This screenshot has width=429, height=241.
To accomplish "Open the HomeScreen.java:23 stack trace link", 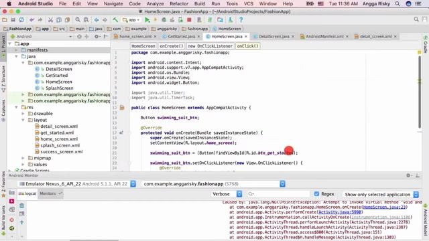I will coord(384,207).
